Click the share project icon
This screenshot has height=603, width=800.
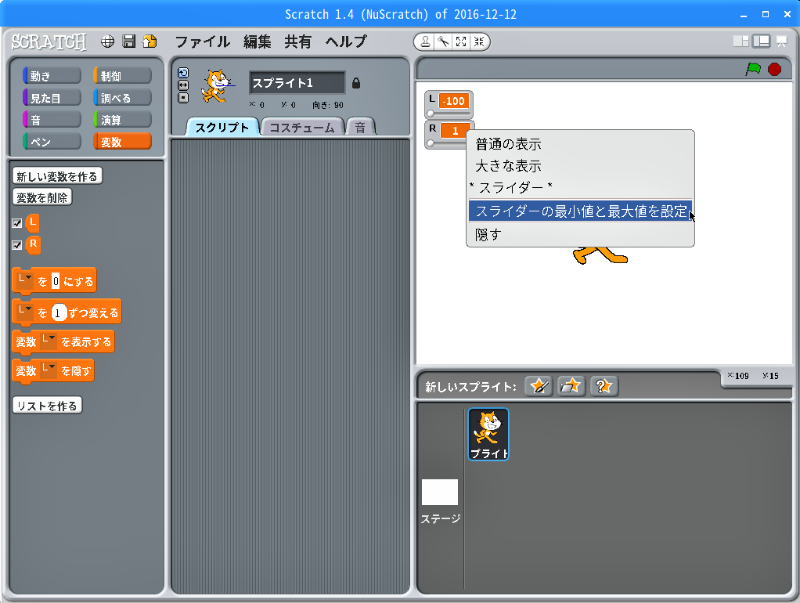click(x=150, y=42)
